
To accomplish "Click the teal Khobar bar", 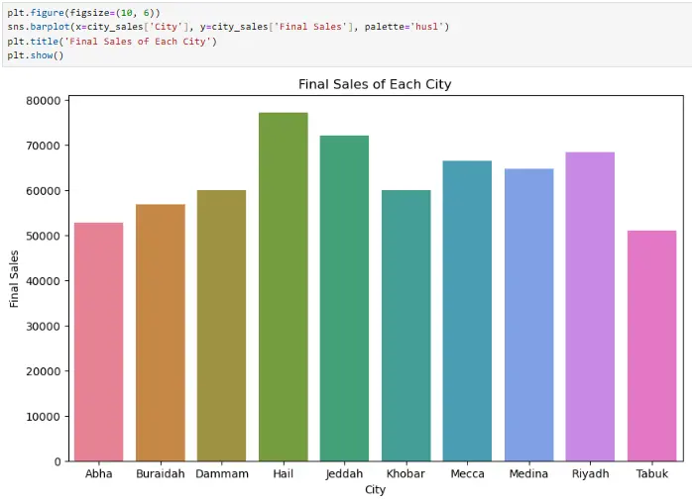I will [x=405, y=326].
